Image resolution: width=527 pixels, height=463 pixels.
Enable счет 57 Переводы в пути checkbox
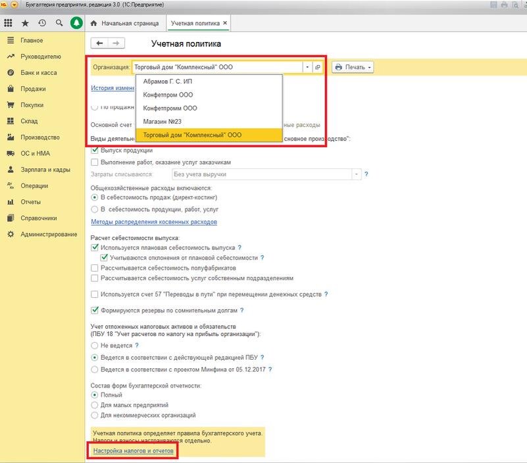(95, 295)
